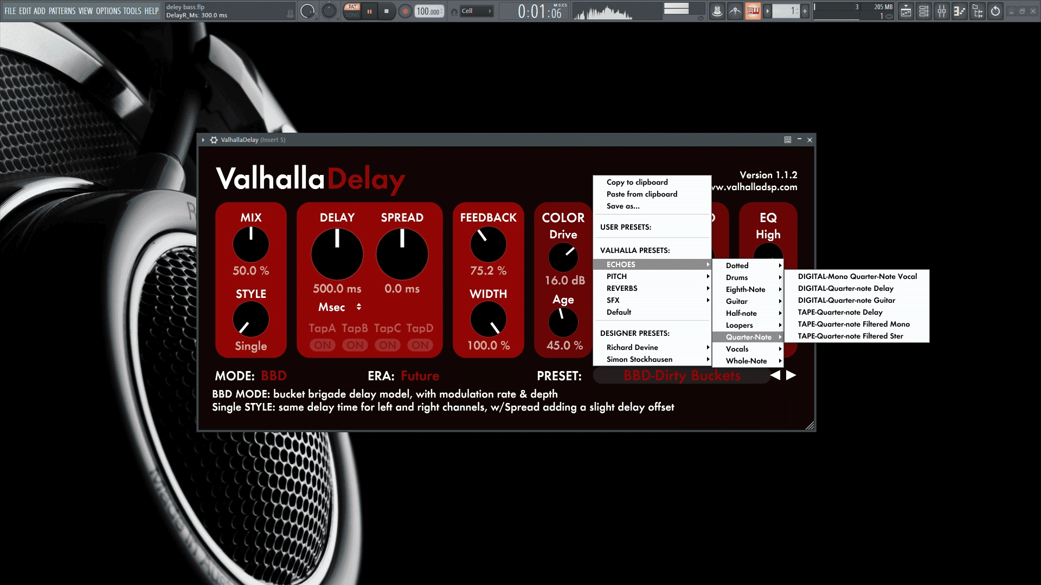
Task: Open the PATTERNS menu
Action: click(62, 11)
